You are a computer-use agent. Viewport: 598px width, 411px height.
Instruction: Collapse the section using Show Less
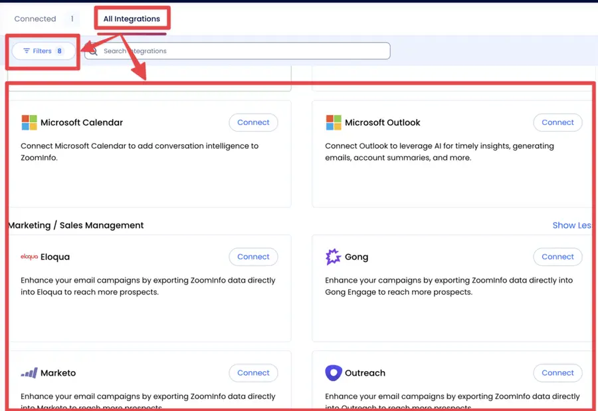tap(570, 225)
